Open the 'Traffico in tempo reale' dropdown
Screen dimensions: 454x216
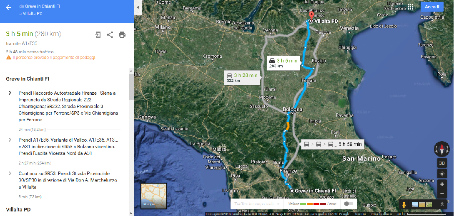pyautogui.click(x=256, y=204)
